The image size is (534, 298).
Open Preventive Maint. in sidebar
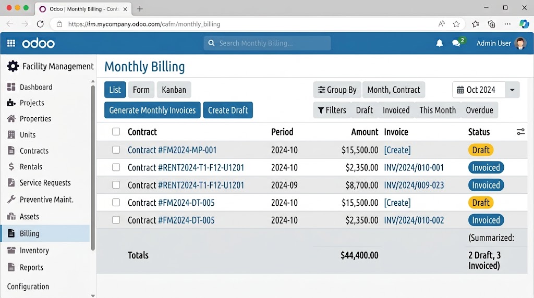pos(46,200)
